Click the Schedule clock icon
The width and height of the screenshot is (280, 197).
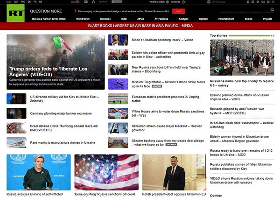(183, 2)
